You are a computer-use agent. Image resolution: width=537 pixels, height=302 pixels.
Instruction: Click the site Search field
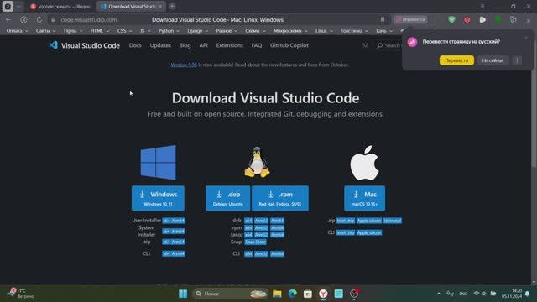click(x=388, y=45)
